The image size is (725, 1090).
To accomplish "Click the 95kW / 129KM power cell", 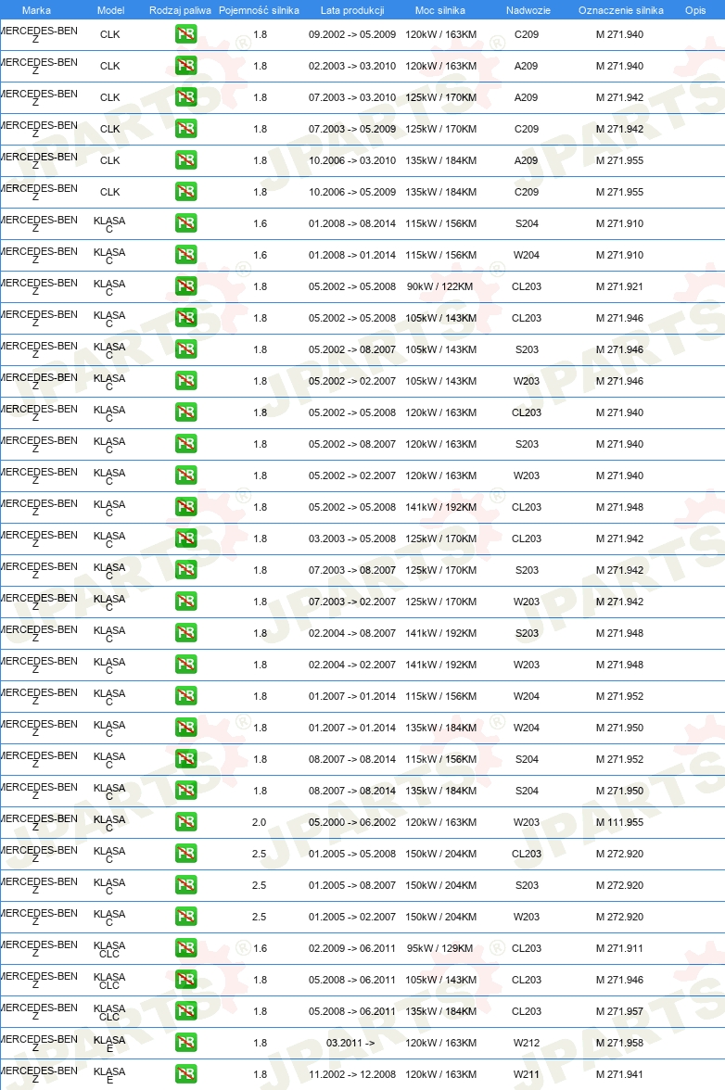I will point(440,947).
